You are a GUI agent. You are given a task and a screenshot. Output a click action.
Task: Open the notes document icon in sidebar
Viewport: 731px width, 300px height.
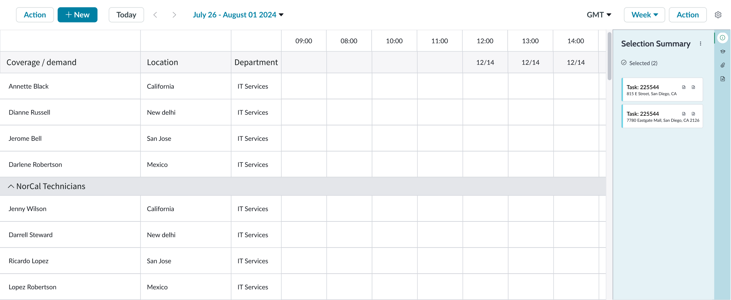pyautogui.click(x=723, y=79)
